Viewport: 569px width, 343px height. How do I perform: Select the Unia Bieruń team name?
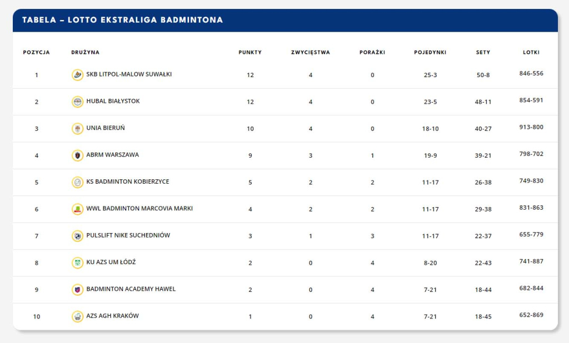pos(106,128)
